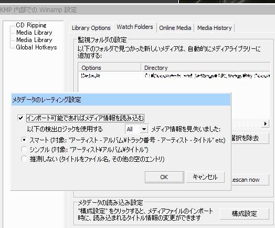Click the キャンセル button
This screenshot has width=275, height=228.
[x=205, y=177]
